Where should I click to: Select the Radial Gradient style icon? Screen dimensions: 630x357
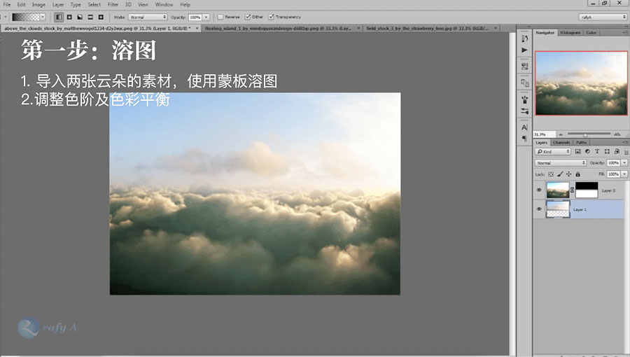(69, 16)
